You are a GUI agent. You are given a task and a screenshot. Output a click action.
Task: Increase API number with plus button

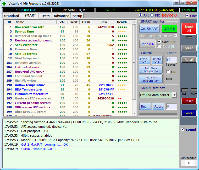(x=196, y=163)
